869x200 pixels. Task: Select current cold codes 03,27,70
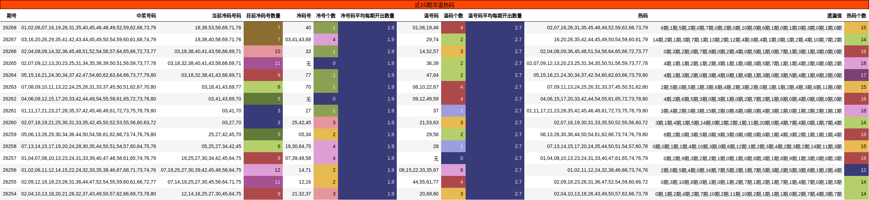(x=231, y=123)
